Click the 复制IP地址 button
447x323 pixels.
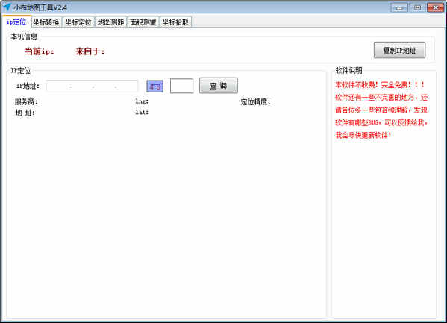click(x=399, y=51)
